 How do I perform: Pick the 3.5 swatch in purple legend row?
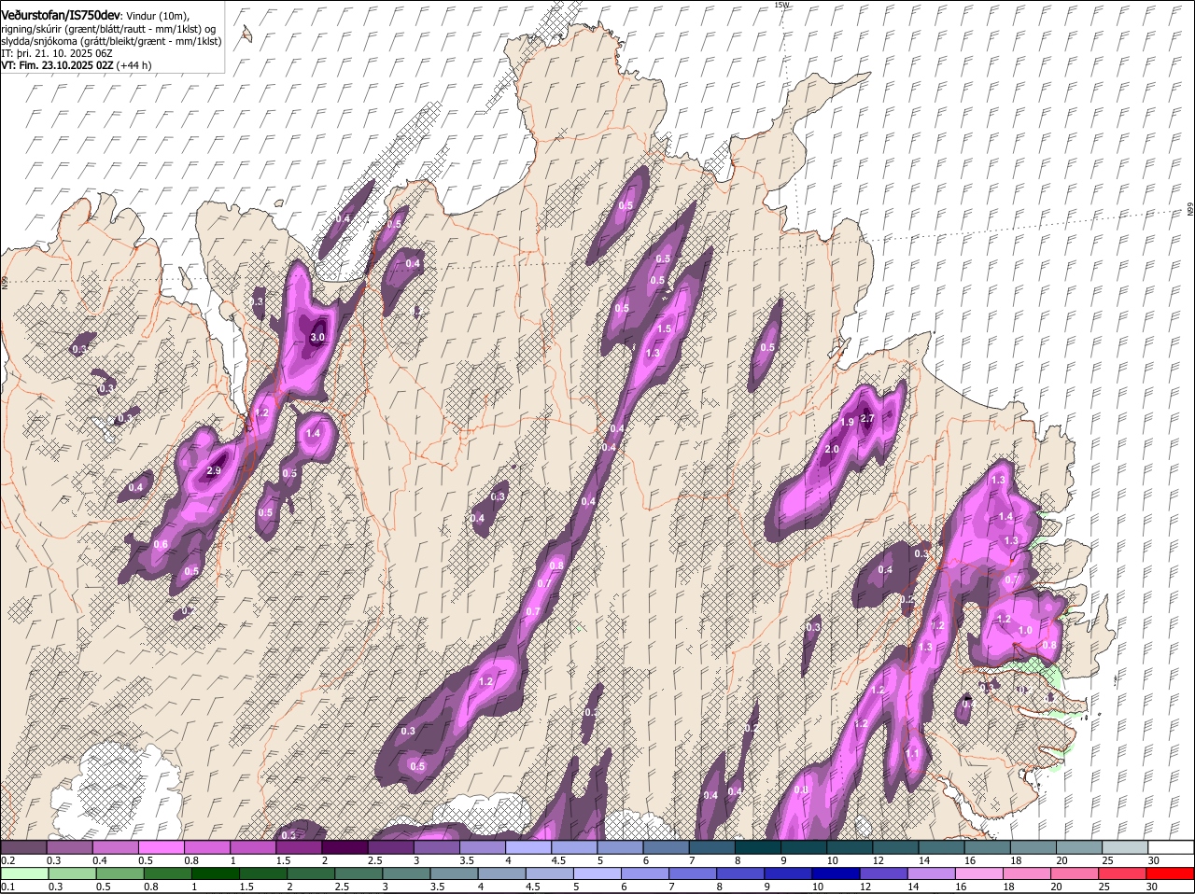[x=482, y=846]
